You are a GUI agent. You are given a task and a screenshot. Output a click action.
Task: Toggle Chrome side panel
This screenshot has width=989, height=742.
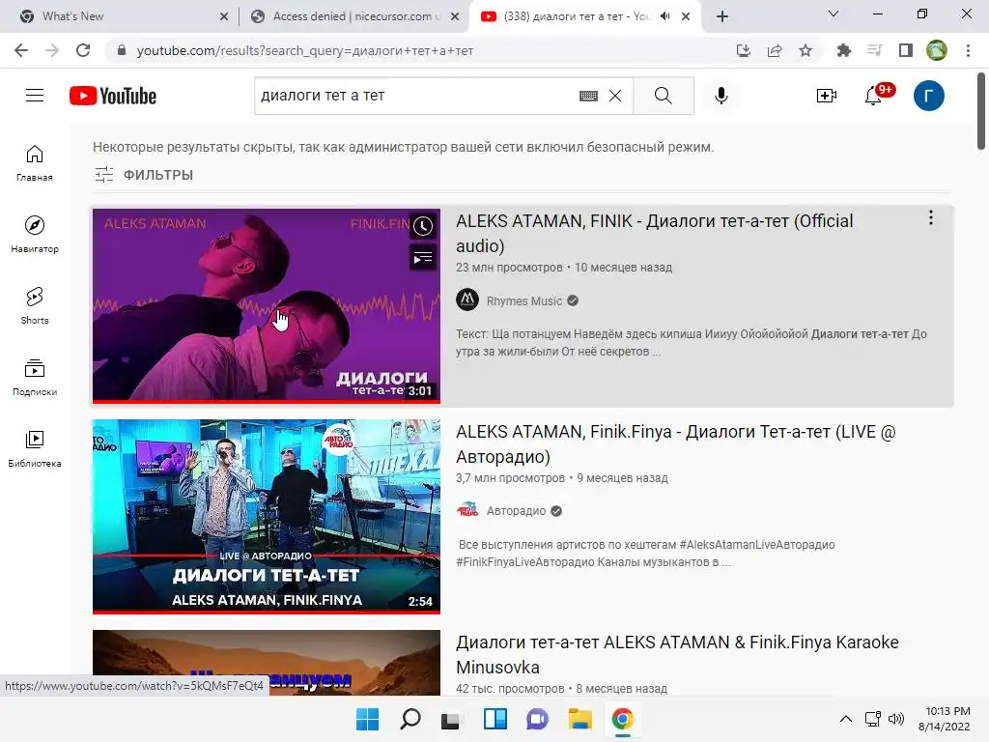906,50
